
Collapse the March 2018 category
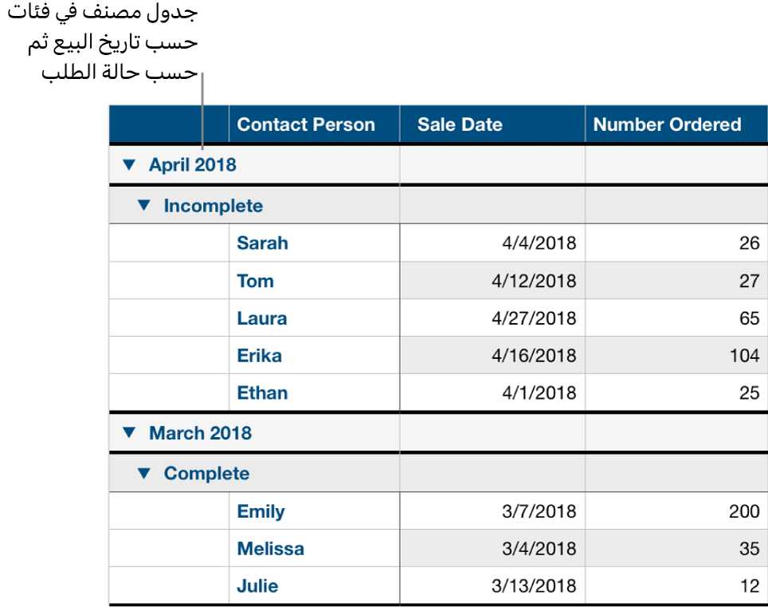click(130, 432)
